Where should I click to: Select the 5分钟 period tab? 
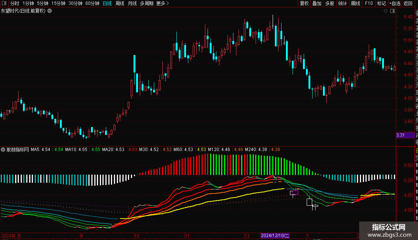(43, 3)
